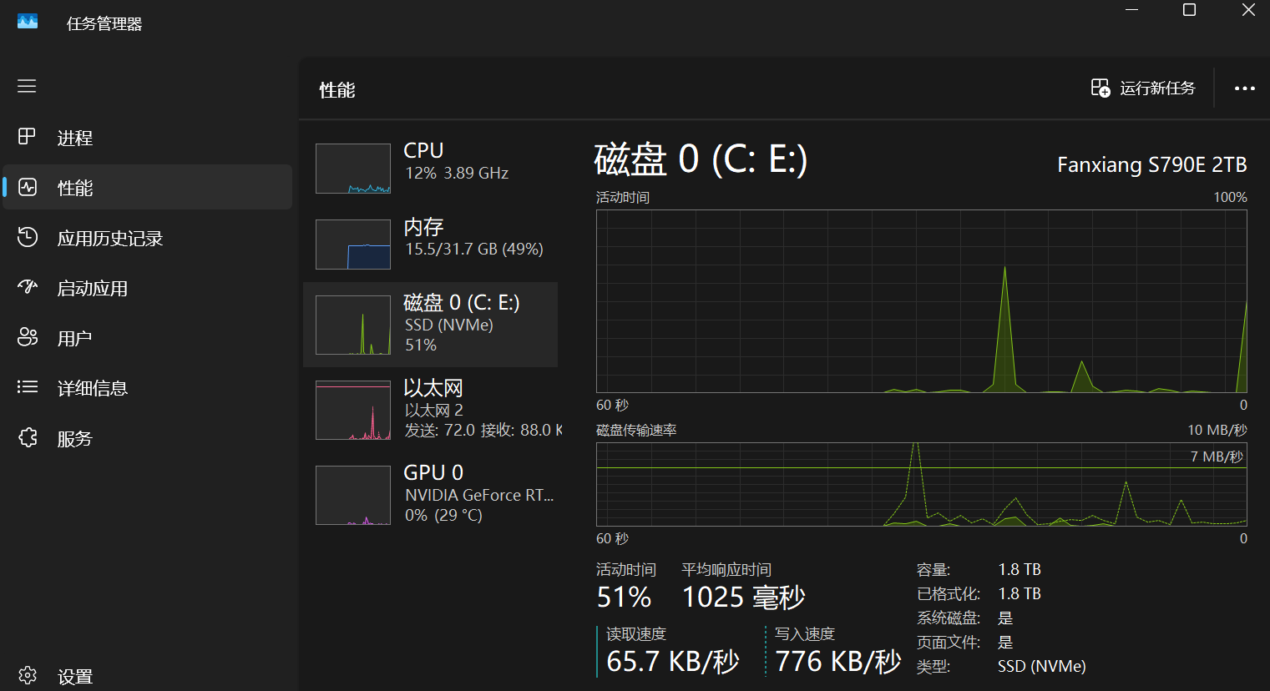The image size is (1270, 691).
Task: Select the 启动应用 startup gauge icon
Action: [27, 288]
